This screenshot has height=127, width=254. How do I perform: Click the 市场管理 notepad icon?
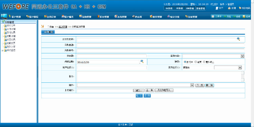[116, 16]
